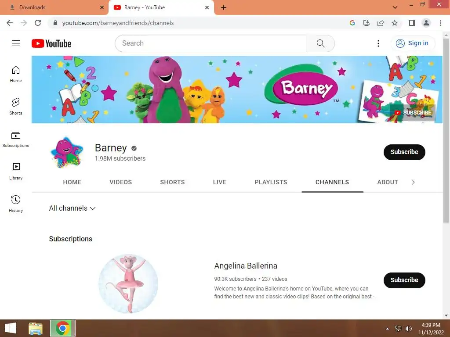
Task: Click the Google icon in address bar
Action: click(352, 23)
